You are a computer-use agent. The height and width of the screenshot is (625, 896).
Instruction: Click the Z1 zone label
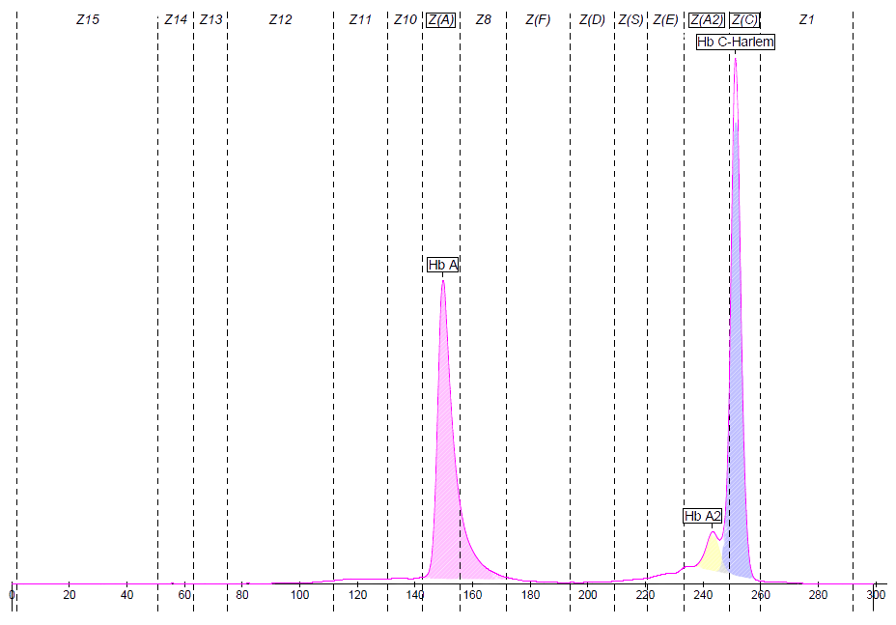point(807,19)
